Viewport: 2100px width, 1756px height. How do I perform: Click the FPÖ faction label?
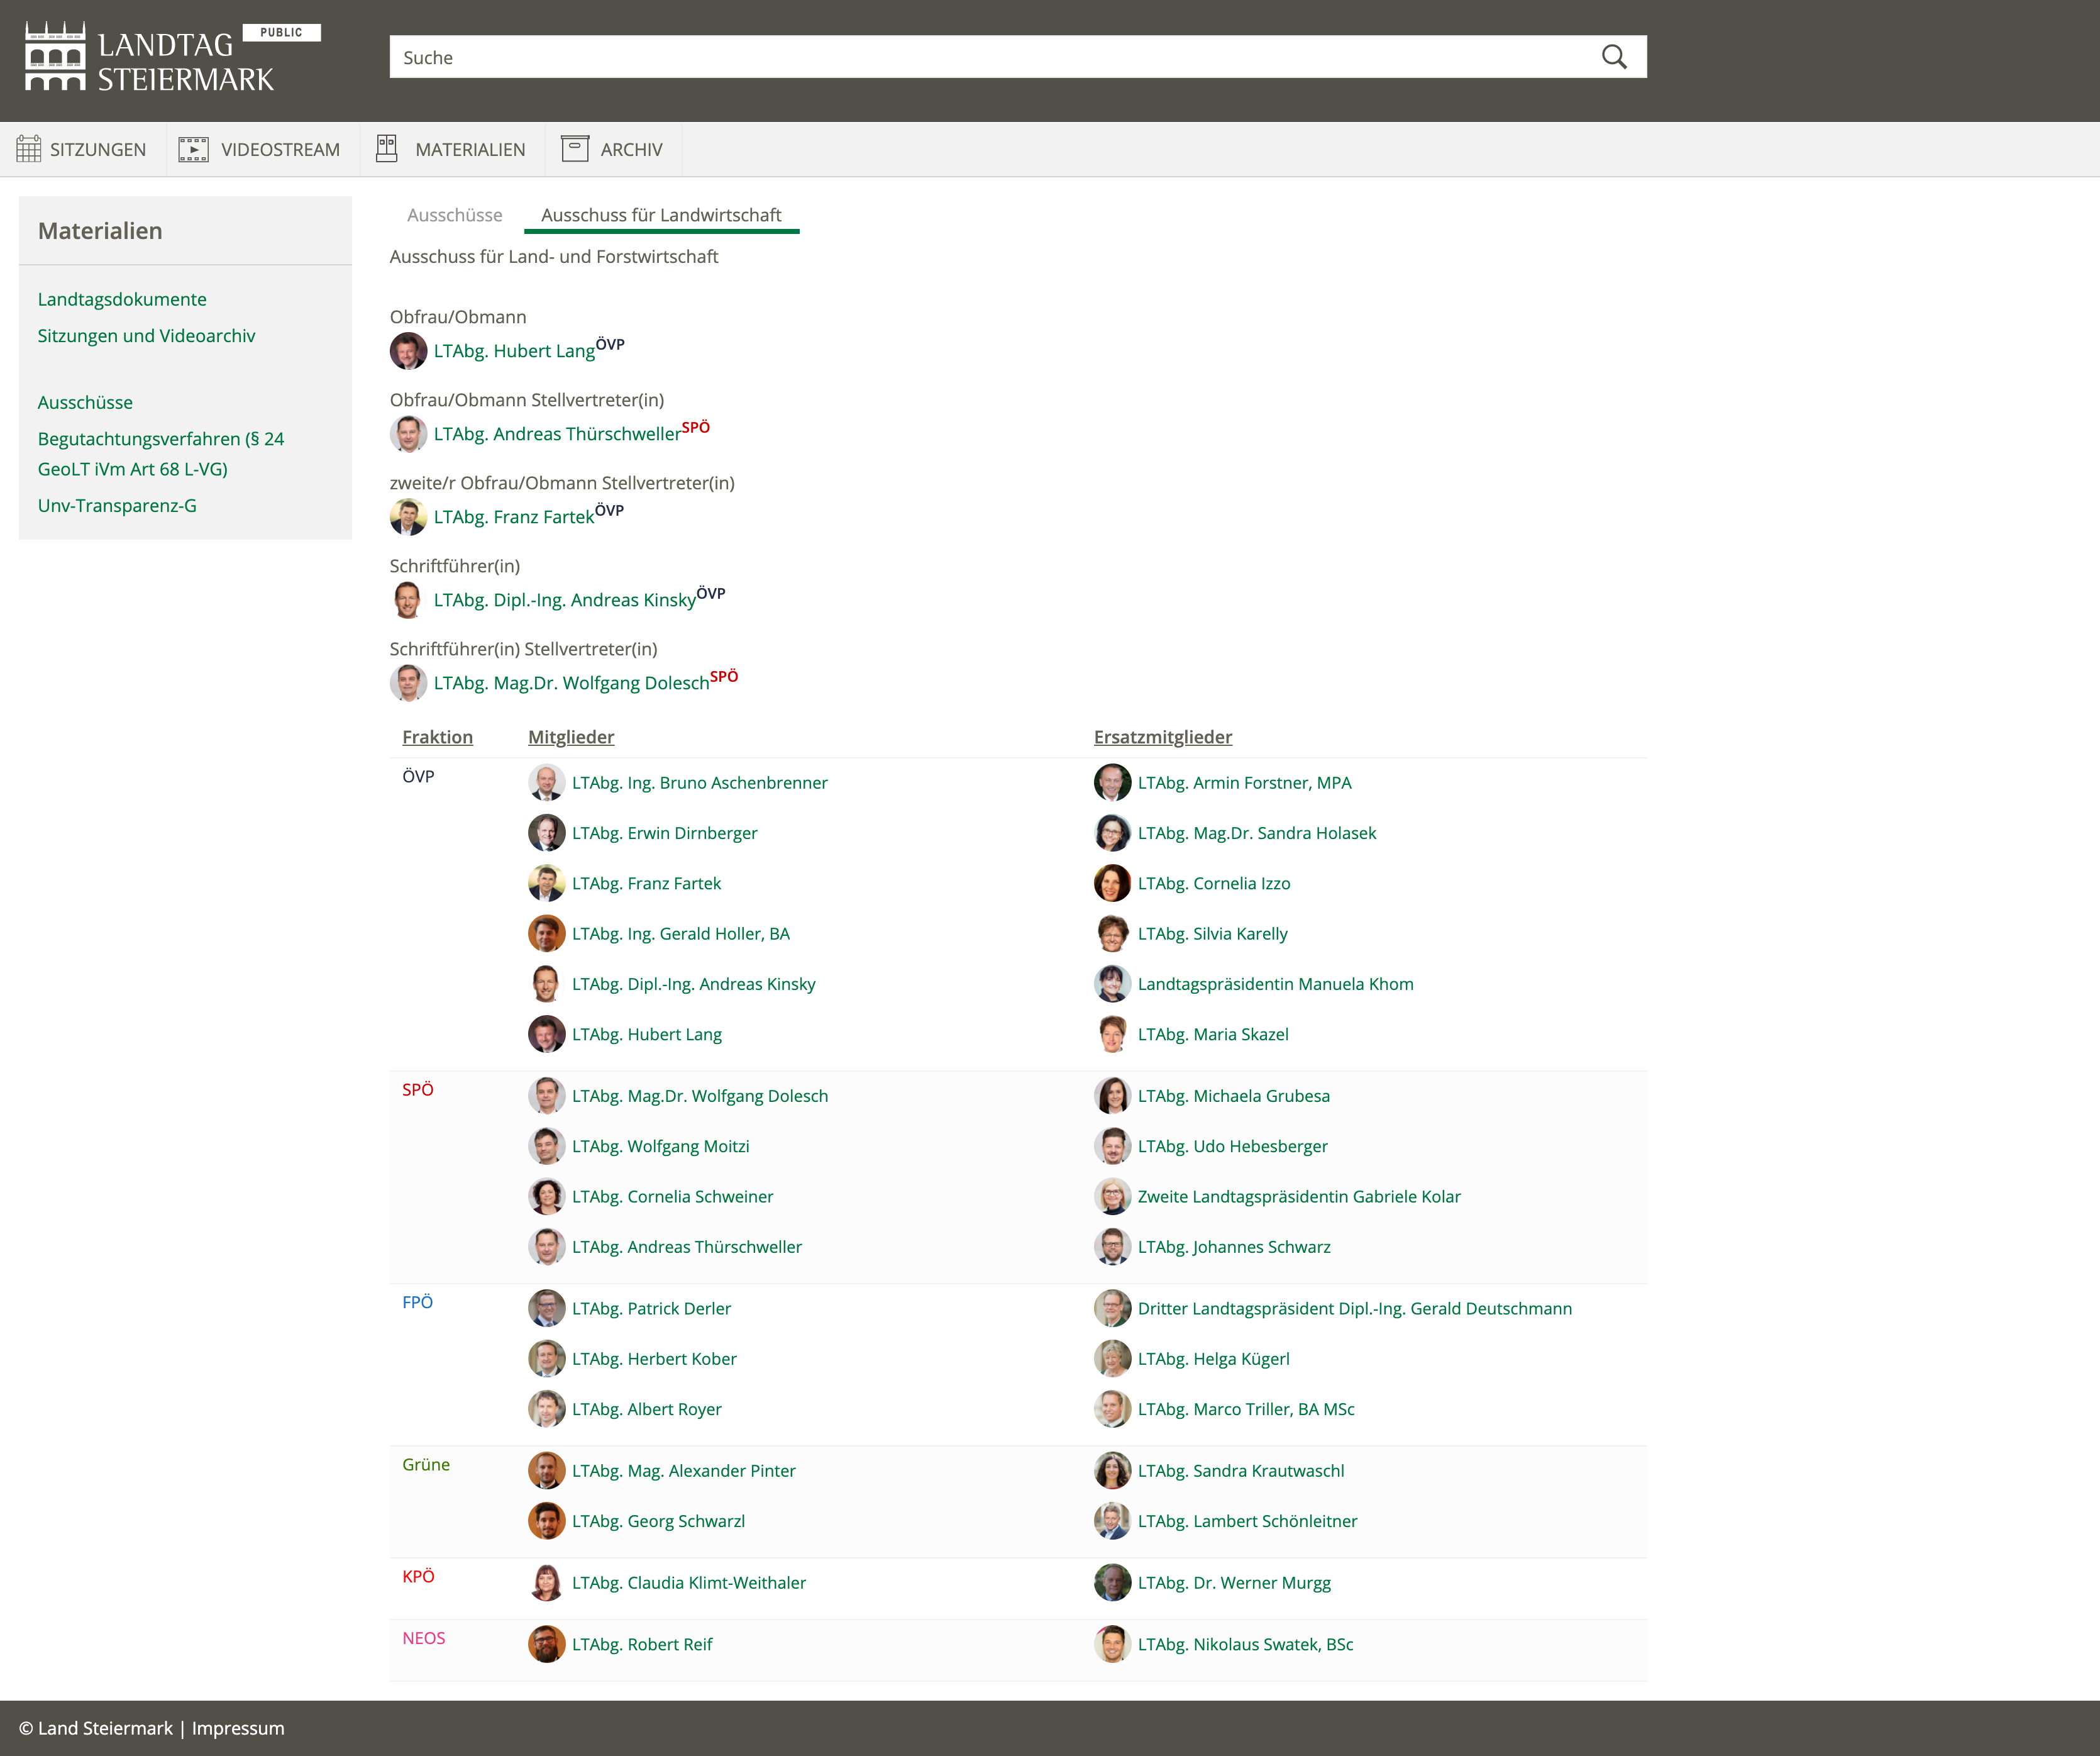click(x=417, y=1303)
